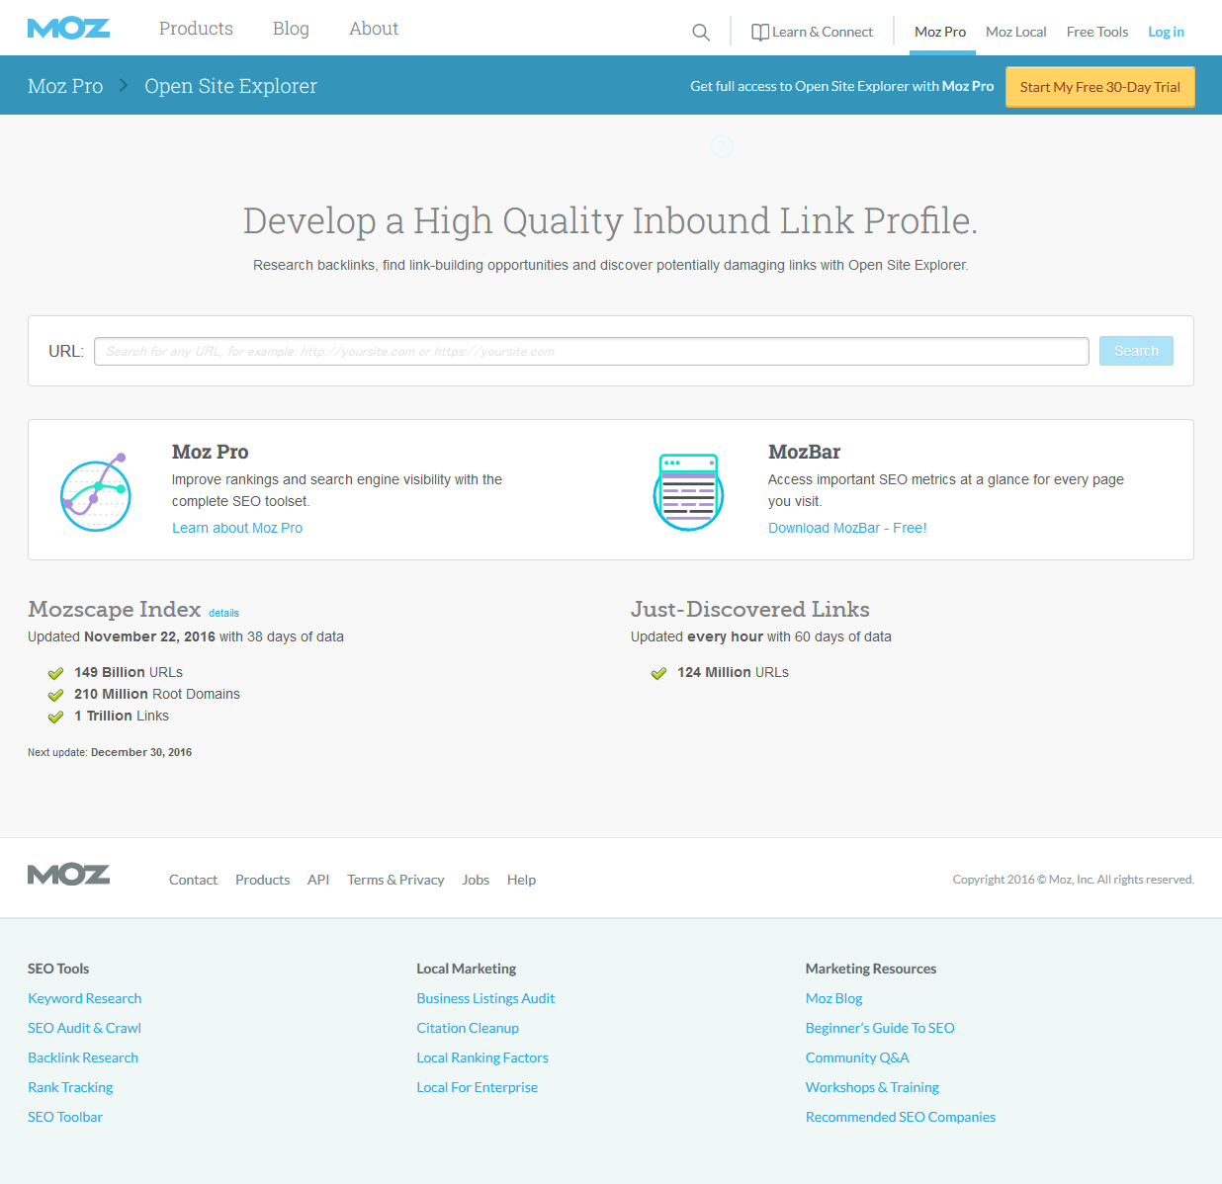The image size is (1222, 1184).
Task: Click the '210 Million Root Domains' text
Action: coord(157,694)
